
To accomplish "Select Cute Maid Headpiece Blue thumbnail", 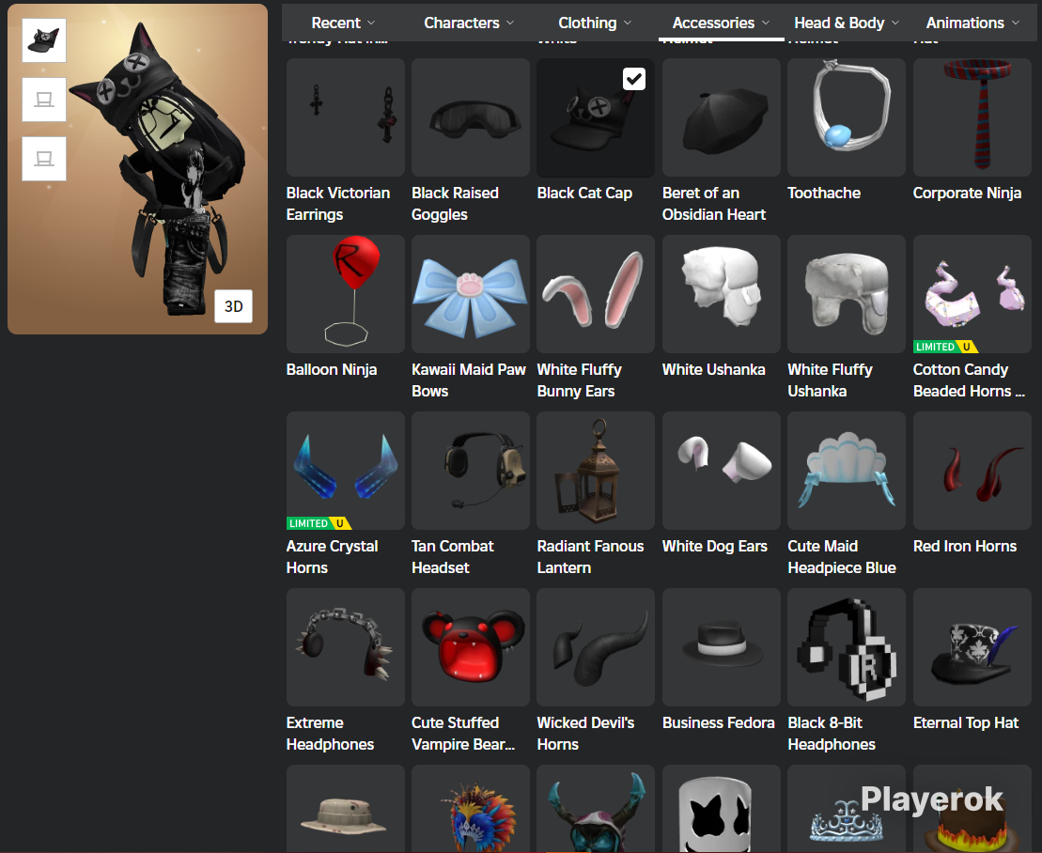I will point(847,471).
